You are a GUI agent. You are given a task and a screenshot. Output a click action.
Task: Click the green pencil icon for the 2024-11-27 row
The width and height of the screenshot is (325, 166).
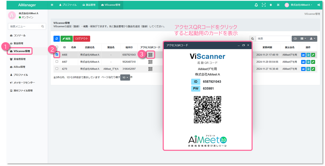[313, 69]
